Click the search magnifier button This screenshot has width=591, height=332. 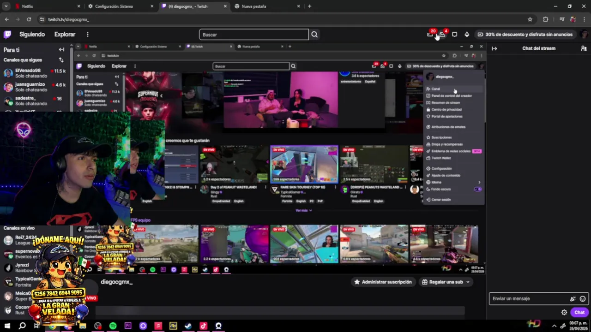(x=314, y=35)
